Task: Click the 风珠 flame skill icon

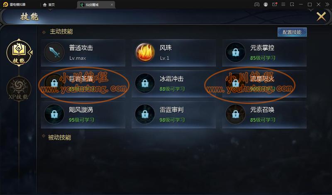Action: [x=145, y=52]
